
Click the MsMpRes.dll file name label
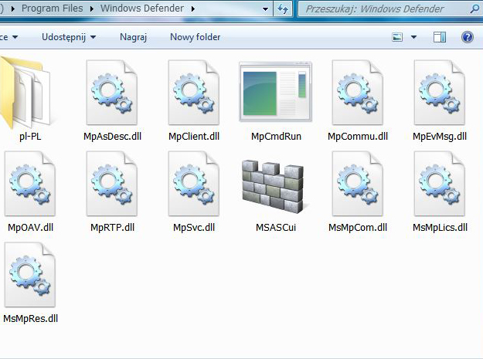point(30,318)
